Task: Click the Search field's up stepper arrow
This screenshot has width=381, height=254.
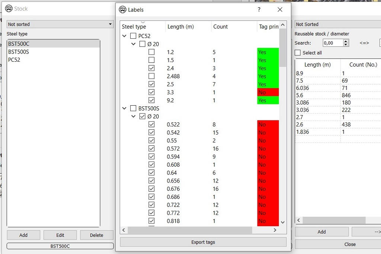Action: click(x=346, y=41)
